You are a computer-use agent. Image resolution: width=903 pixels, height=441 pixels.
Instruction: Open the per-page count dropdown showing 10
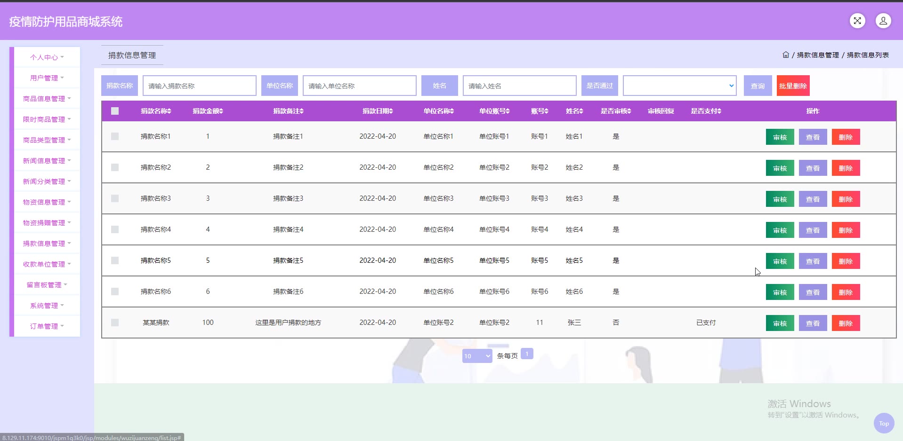[x=477, y=356]
